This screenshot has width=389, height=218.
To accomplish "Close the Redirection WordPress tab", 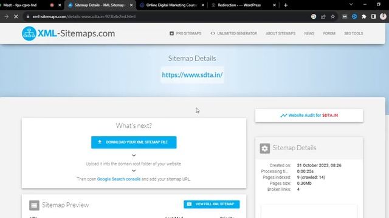I will 274,5.
